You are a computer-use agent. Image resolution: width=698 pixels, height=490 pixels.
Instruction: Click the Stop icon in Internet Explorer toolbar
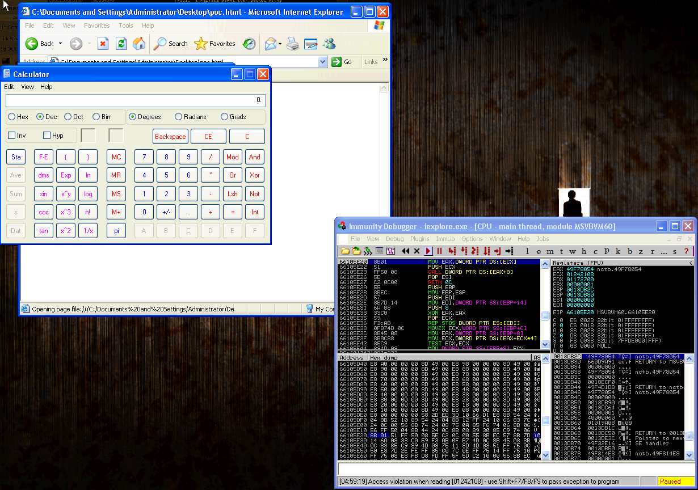click(x=103, y=44)
